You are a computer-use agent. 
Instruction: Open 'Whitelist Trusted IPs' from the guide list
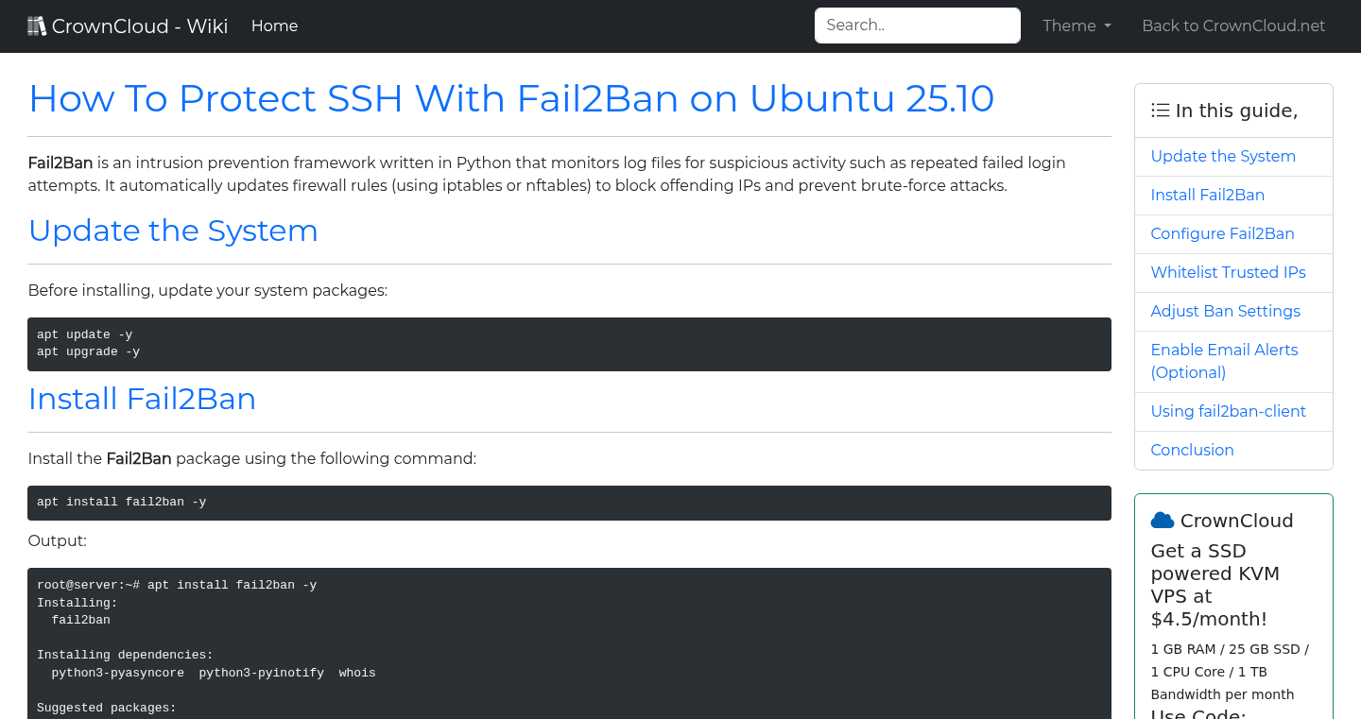point(1228,272)
